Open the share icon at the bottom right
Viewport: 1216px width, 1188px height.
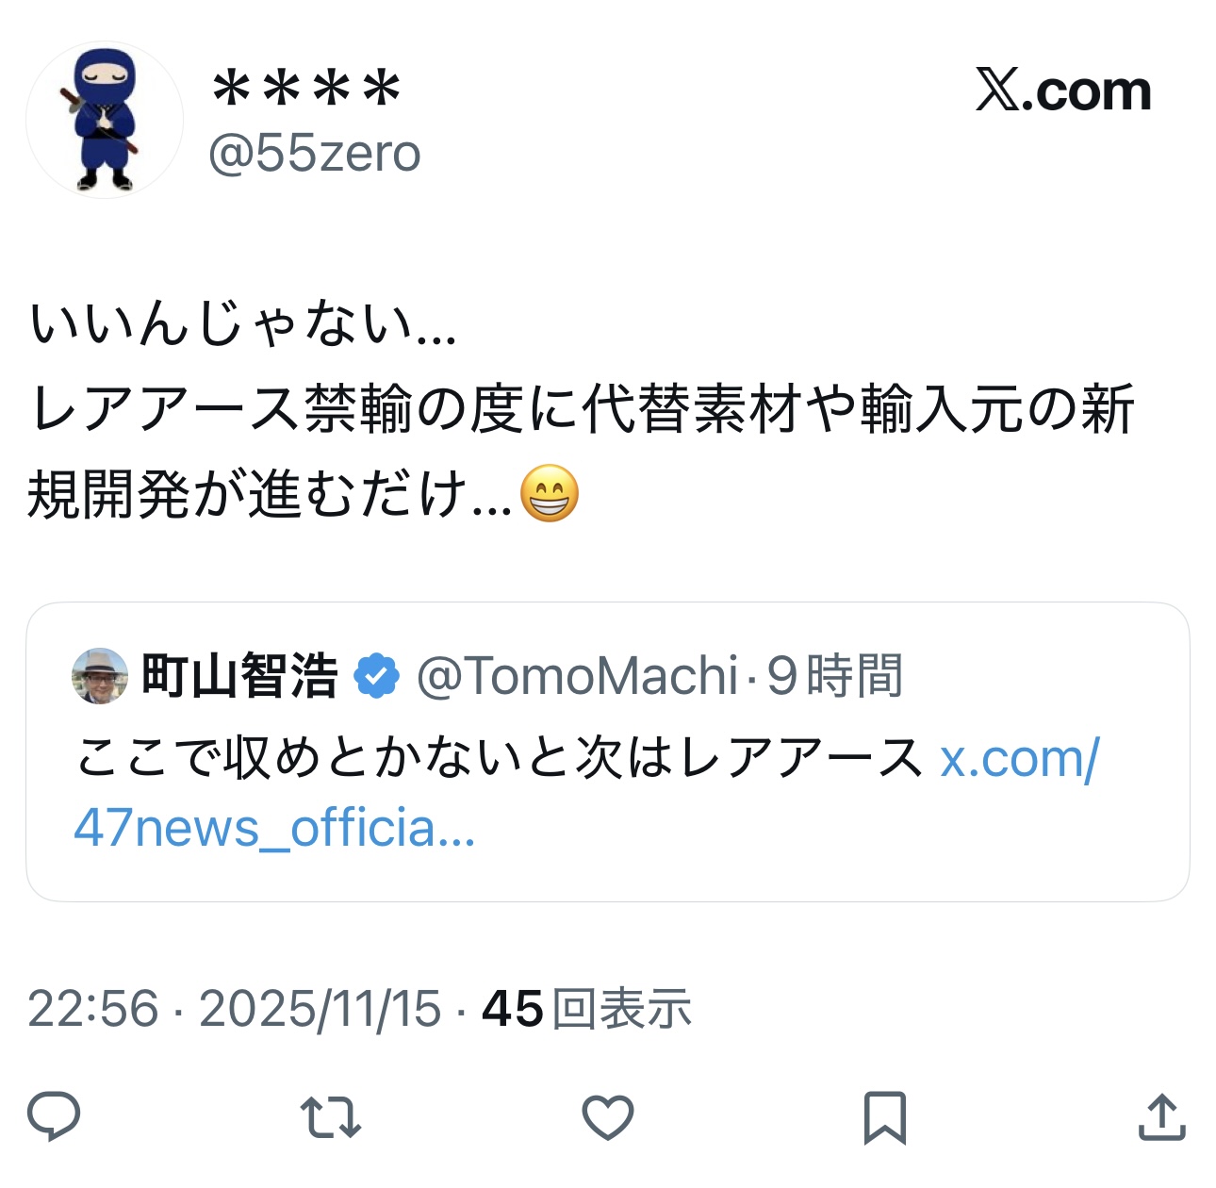tap(1161, 1117)
